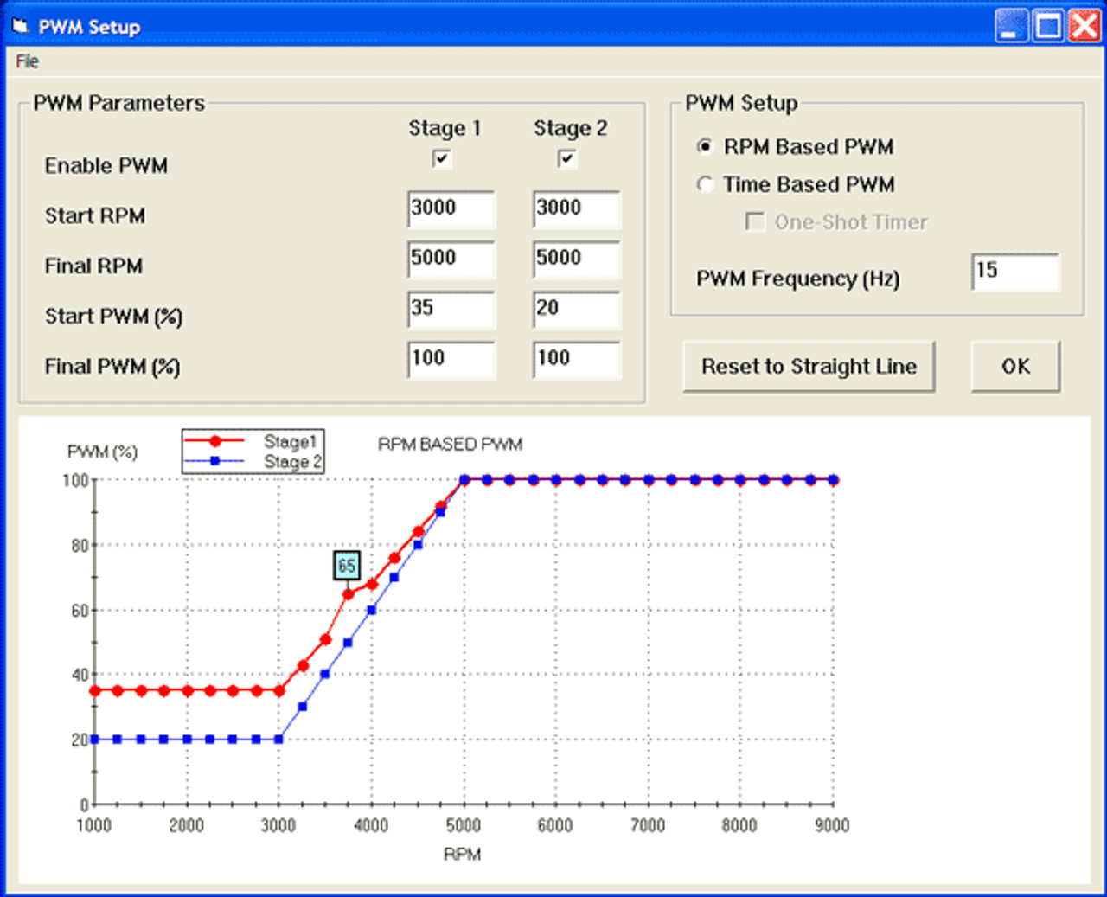Click the red Stage1 legend marker
This screenshot has width=1107, height=897.
[x=215, y=441]
